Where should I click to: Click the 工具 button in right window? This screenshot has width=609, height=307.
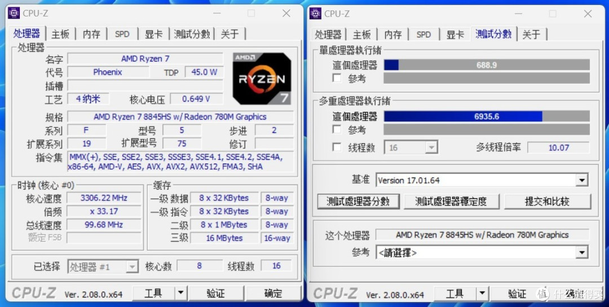pyautogui.click(x=455, y=294)
